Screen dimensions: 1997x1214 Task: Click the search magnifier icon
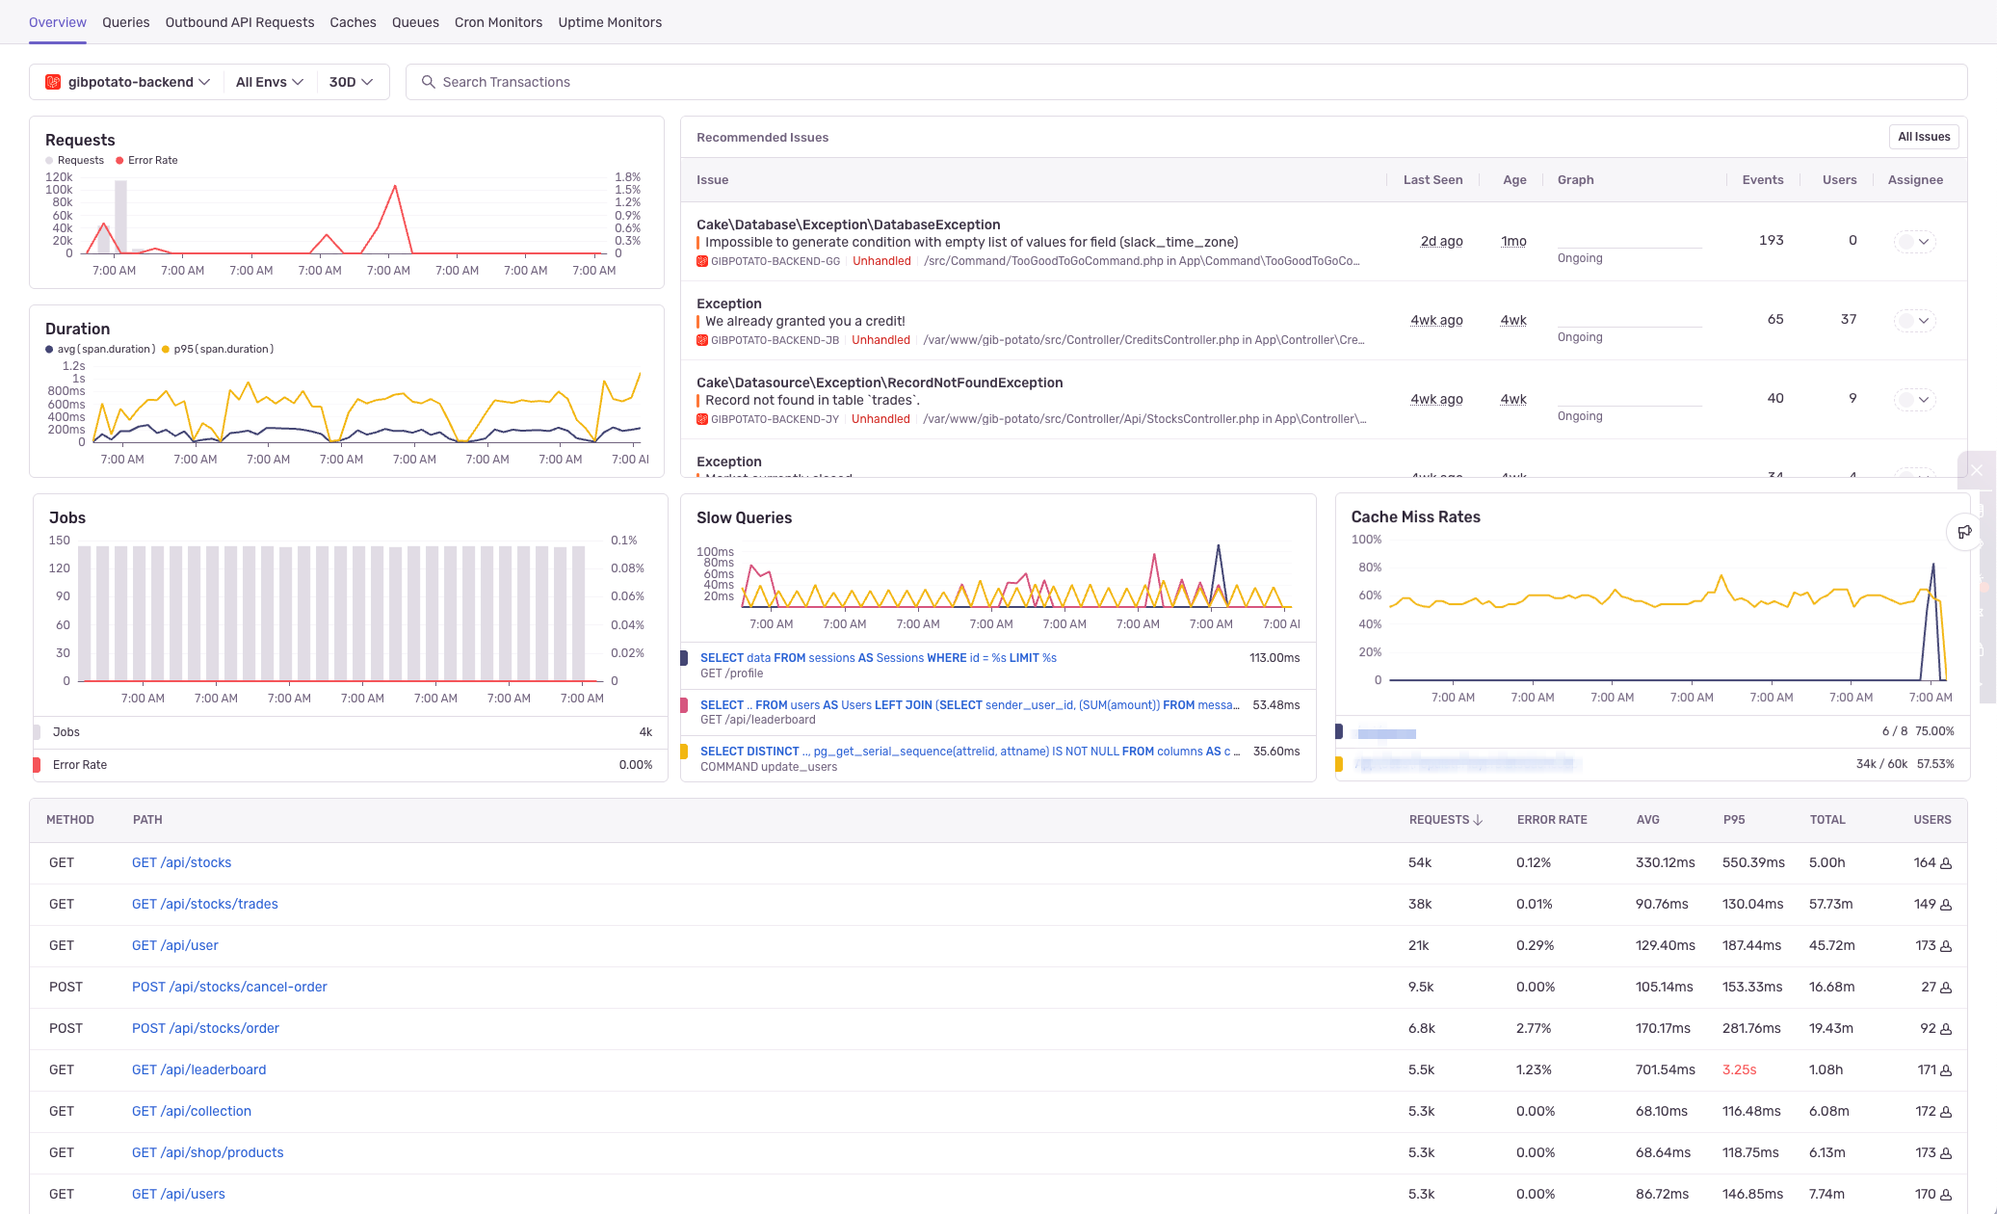point(429,82)
